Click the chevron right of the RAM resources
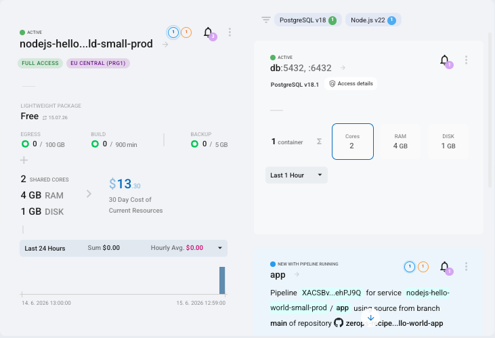Screen dimensions: 495x338 [89, 194]
